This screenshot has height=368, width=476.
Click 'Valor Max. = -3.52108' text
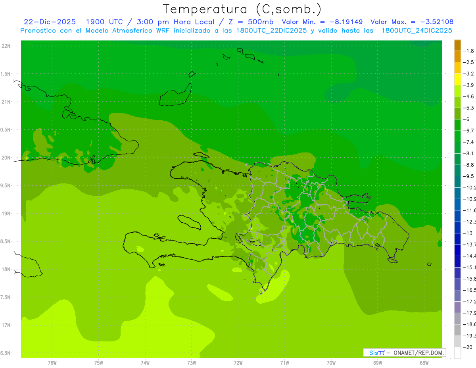(412, 22)
